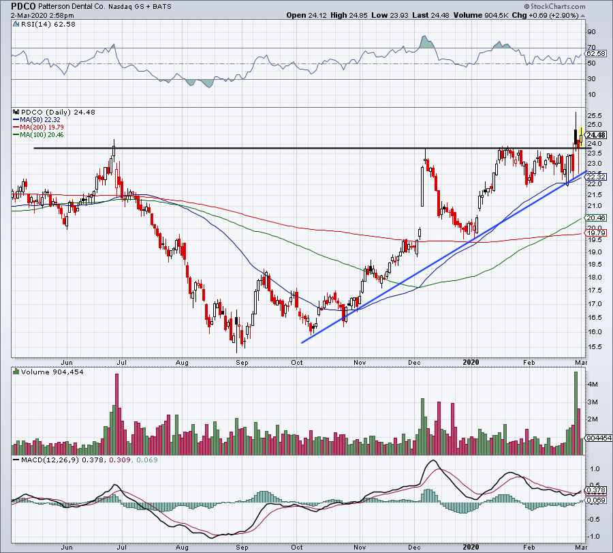Click the Sep label under the price chart

[242, 362]
